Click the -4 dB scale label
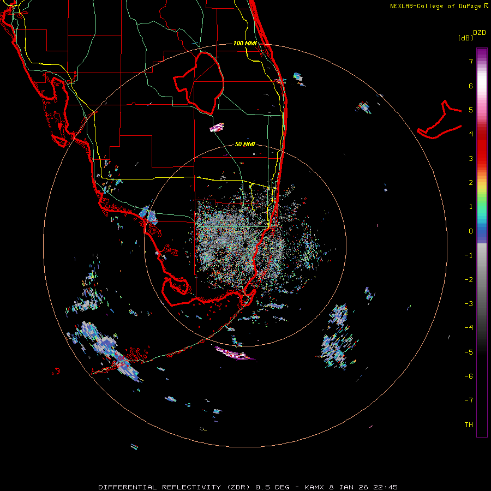The height and width of the screenshot is (491, 491). click(x=469, y=327)
